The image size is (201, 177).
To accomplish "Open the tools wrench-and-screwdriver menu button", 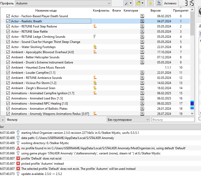I will pos(128,3).
